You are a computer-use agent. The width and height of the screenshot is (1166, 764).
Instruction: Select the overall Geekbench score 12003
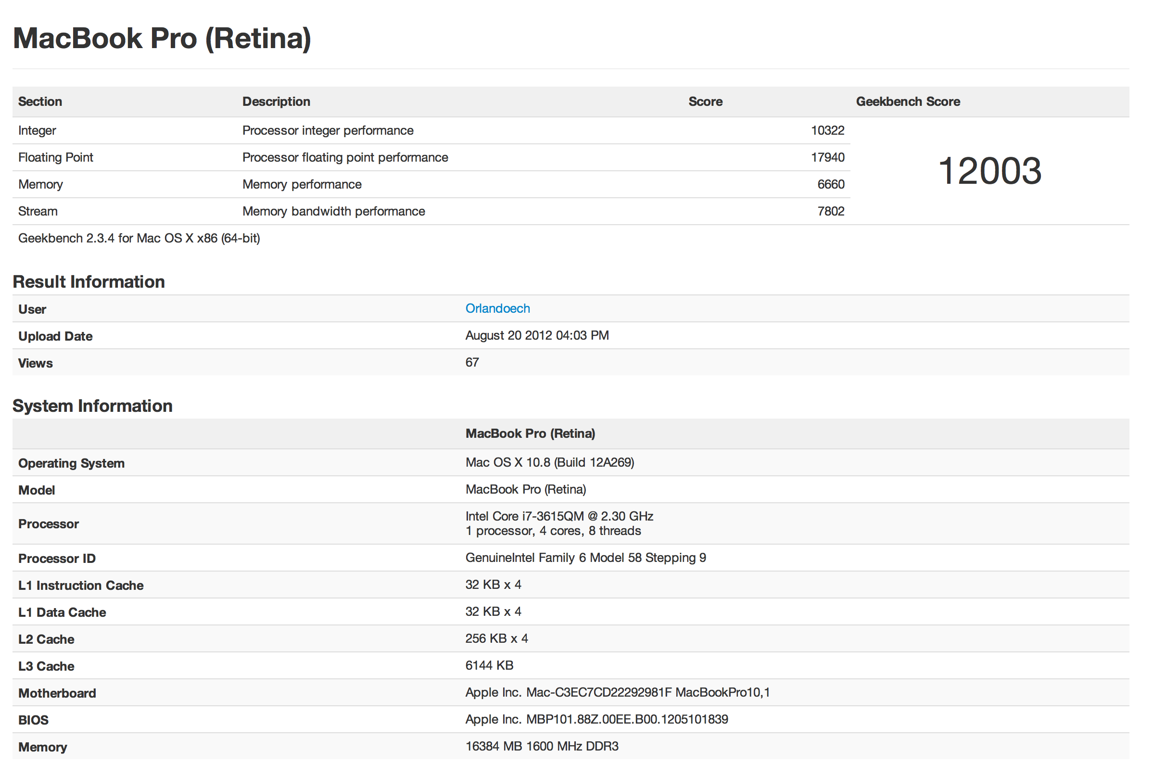tap(989, 170)
